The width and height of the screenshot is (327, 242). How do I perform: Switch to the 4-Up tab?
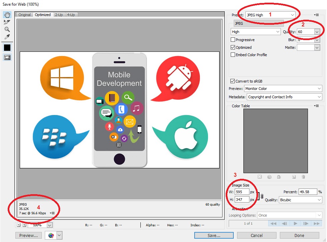click(x=71, y=15)
